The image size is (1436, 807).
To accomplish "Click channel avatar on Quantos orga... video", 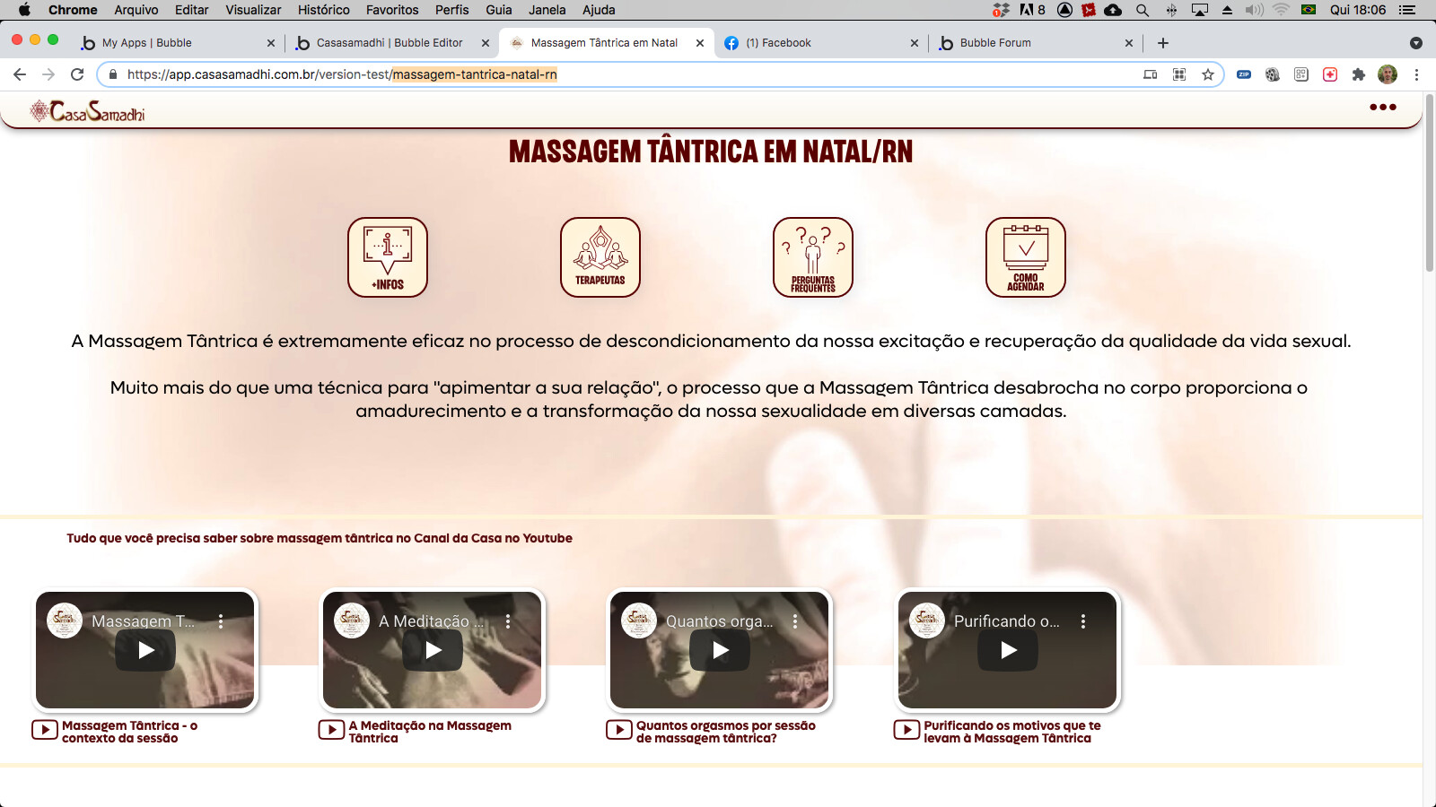I will (639, 620).
